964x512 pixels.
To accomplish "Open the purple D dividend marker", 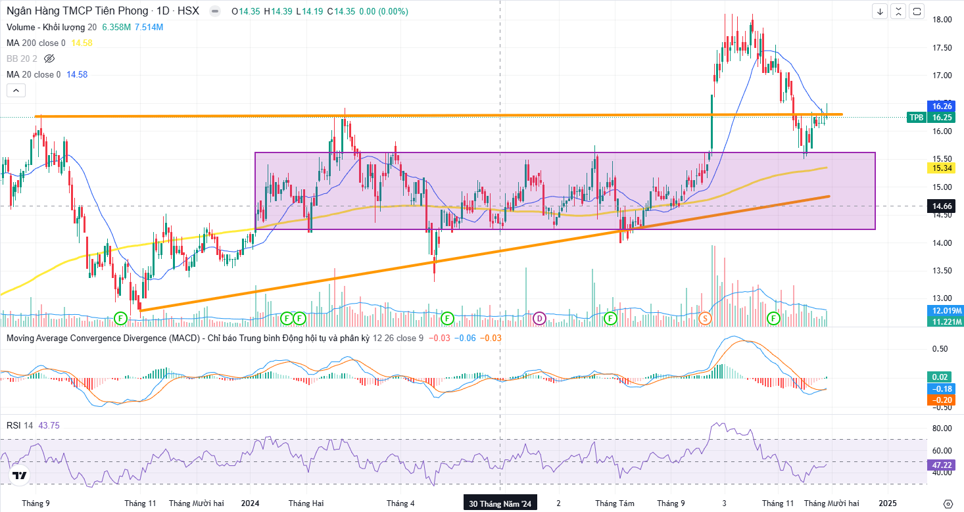I will click(539, 319).
